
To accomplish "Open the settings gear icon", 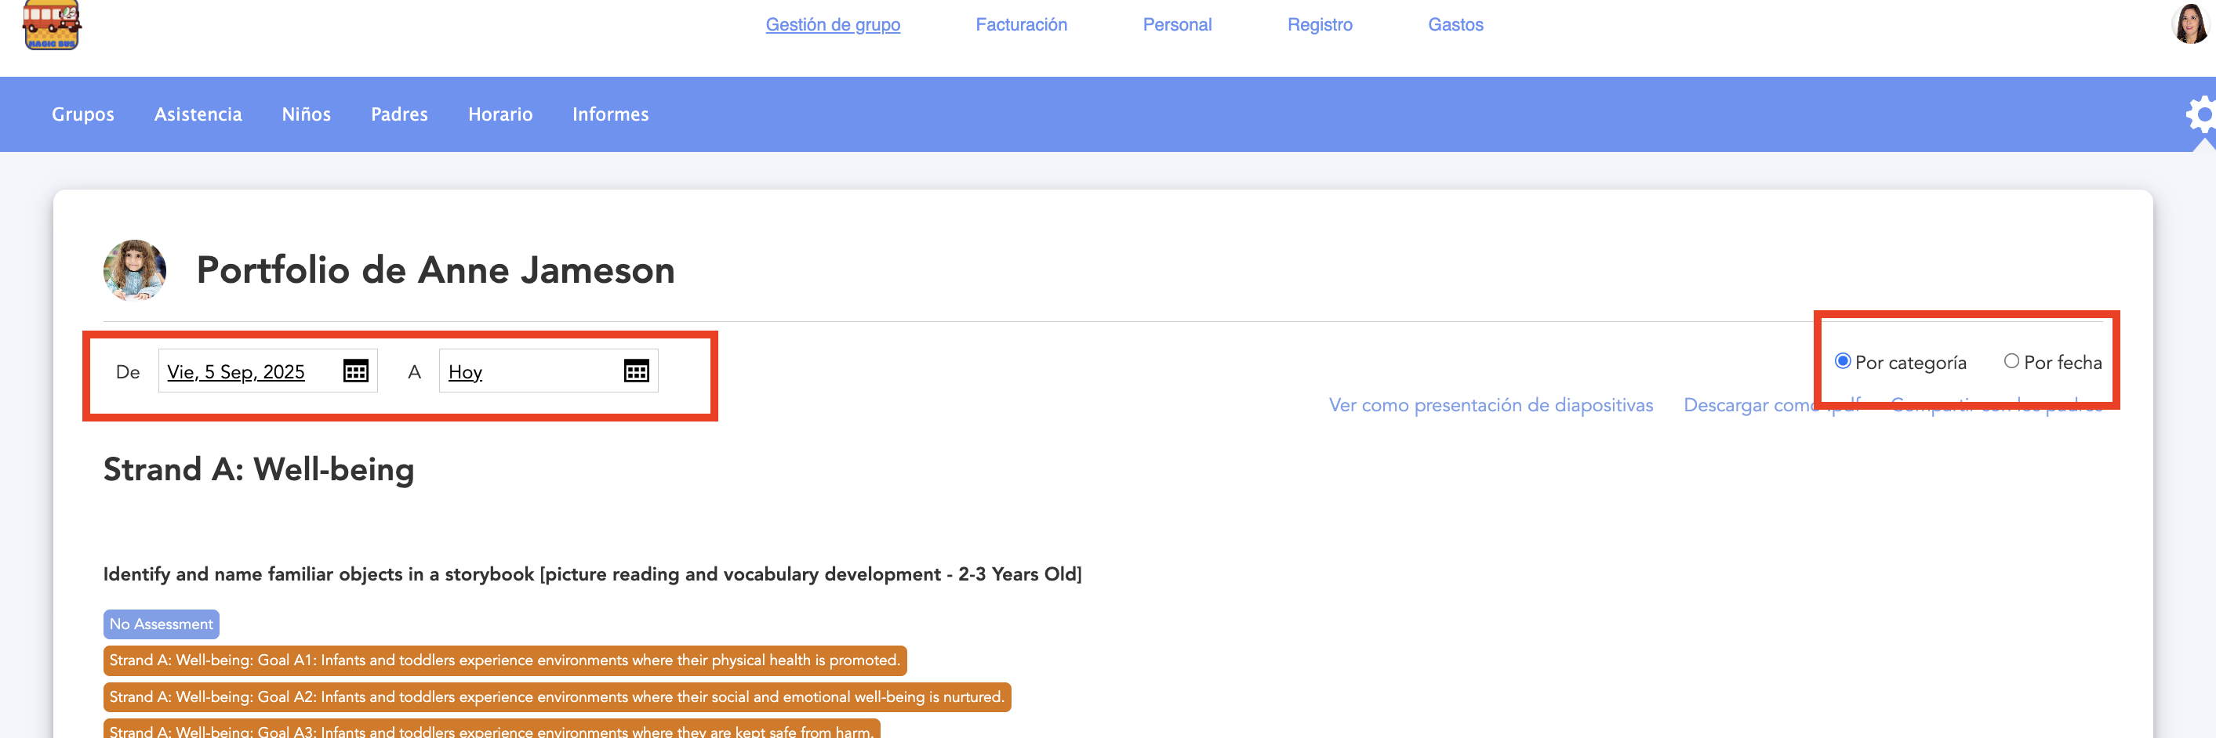I will [2201, 115].
